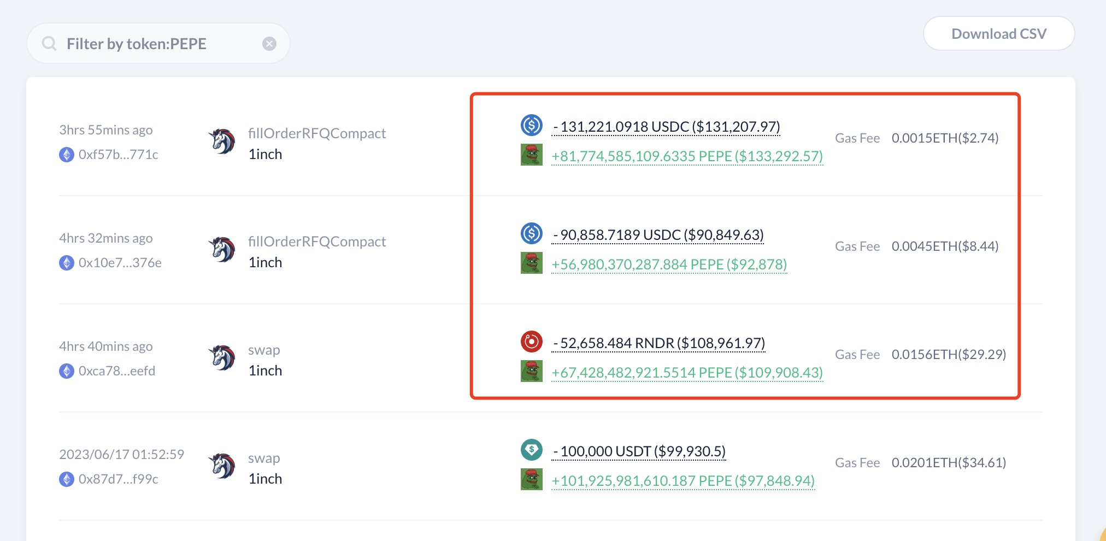Viewport: 1106px width, 541px height.
Task: Click 1inch unicorn logo in 4hrs 40mins row
Action: pyautogui.click(x=222, y=358)
